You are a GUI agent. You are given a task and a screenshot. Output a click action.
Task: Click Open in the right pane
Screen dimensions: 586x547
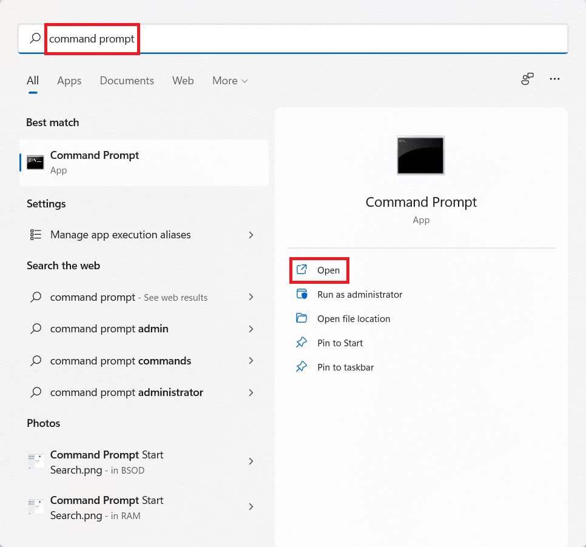point(319,270)
